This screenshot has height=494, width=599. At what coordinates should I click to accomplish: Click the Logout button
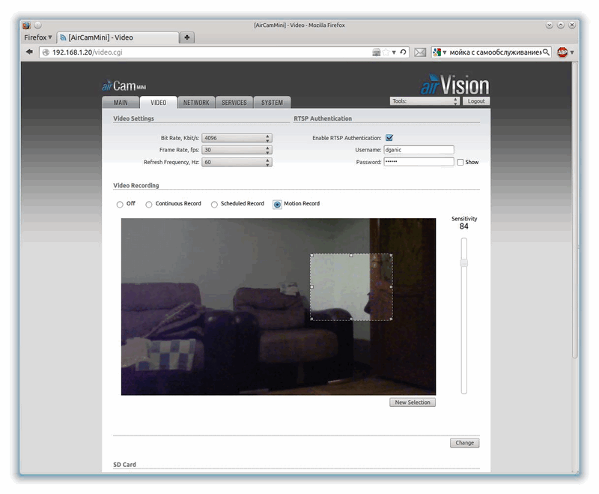tap(476, 101)
